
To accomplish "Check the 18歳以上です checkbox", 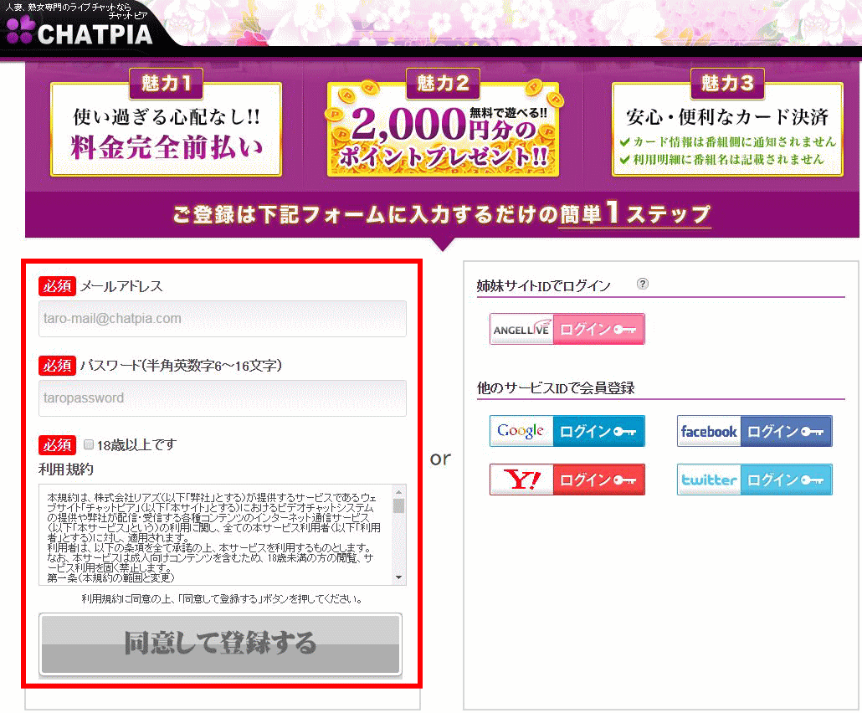I will (x=89, y=444).
